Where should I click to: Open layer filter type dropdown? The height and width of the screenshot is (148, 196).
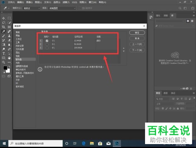pos(162,99)
